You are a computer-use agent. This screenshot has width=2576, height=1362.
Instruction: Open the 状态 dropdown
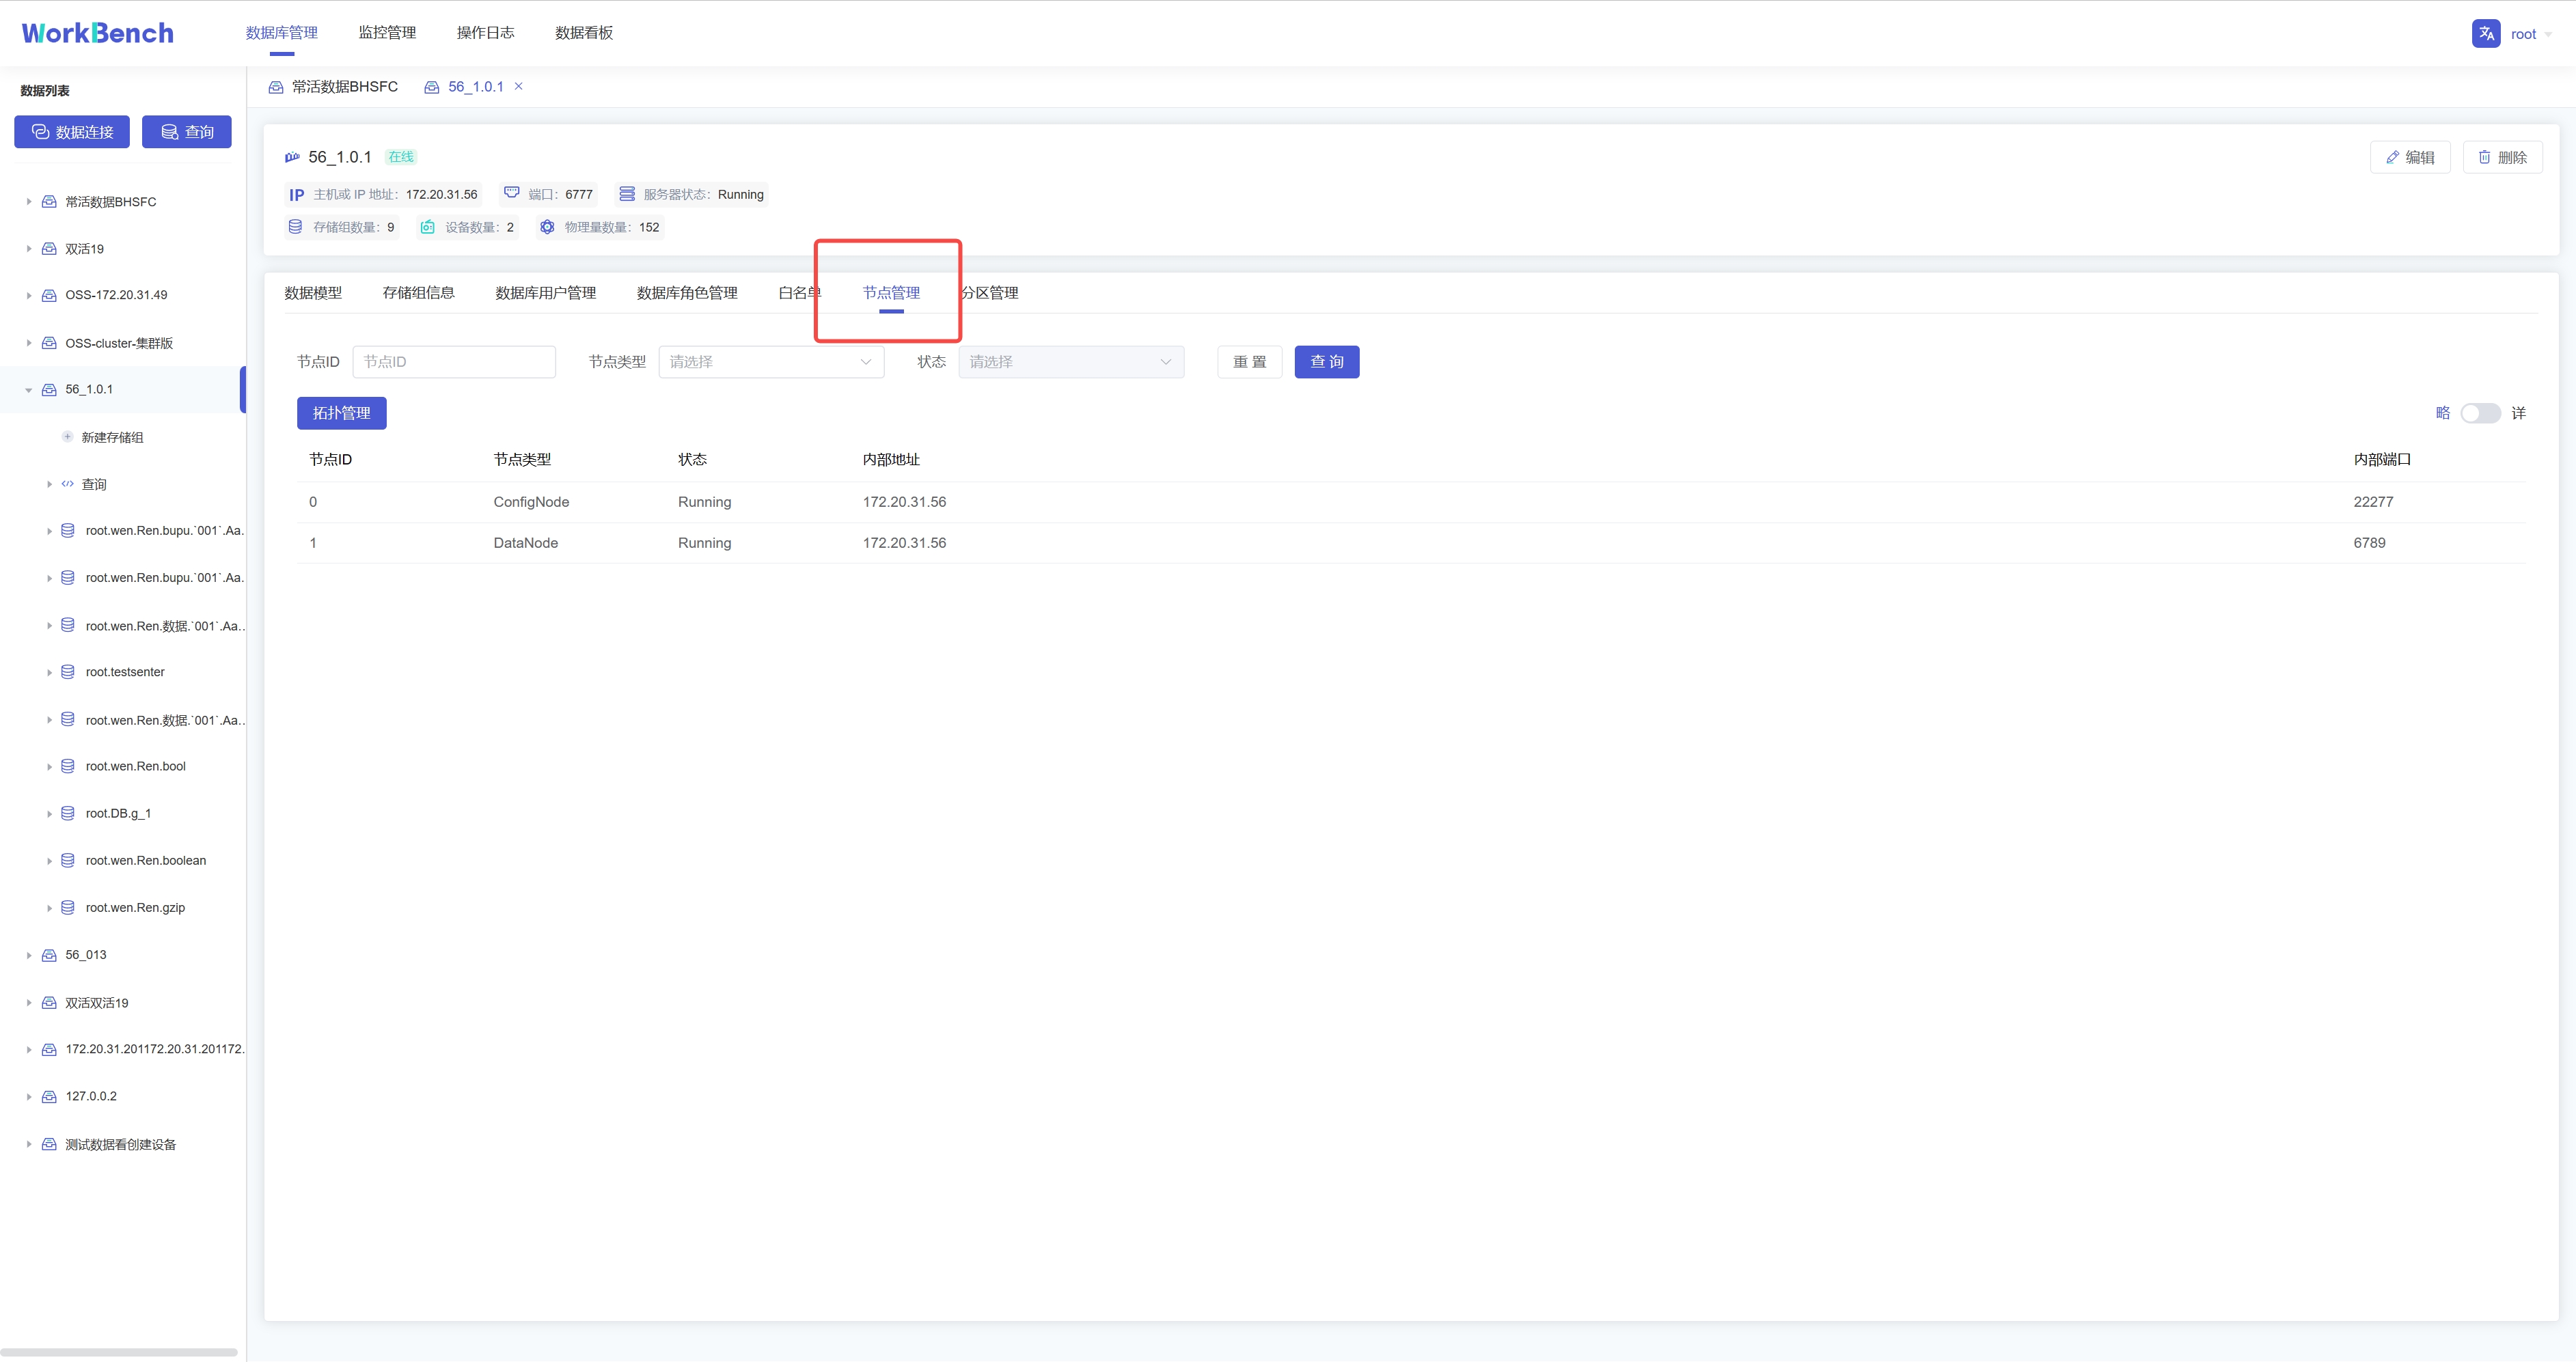click(1070, 361)
